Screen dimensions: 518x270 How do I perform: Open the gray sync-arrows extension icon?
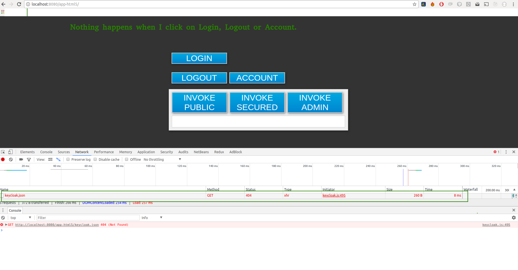(468, 4)
